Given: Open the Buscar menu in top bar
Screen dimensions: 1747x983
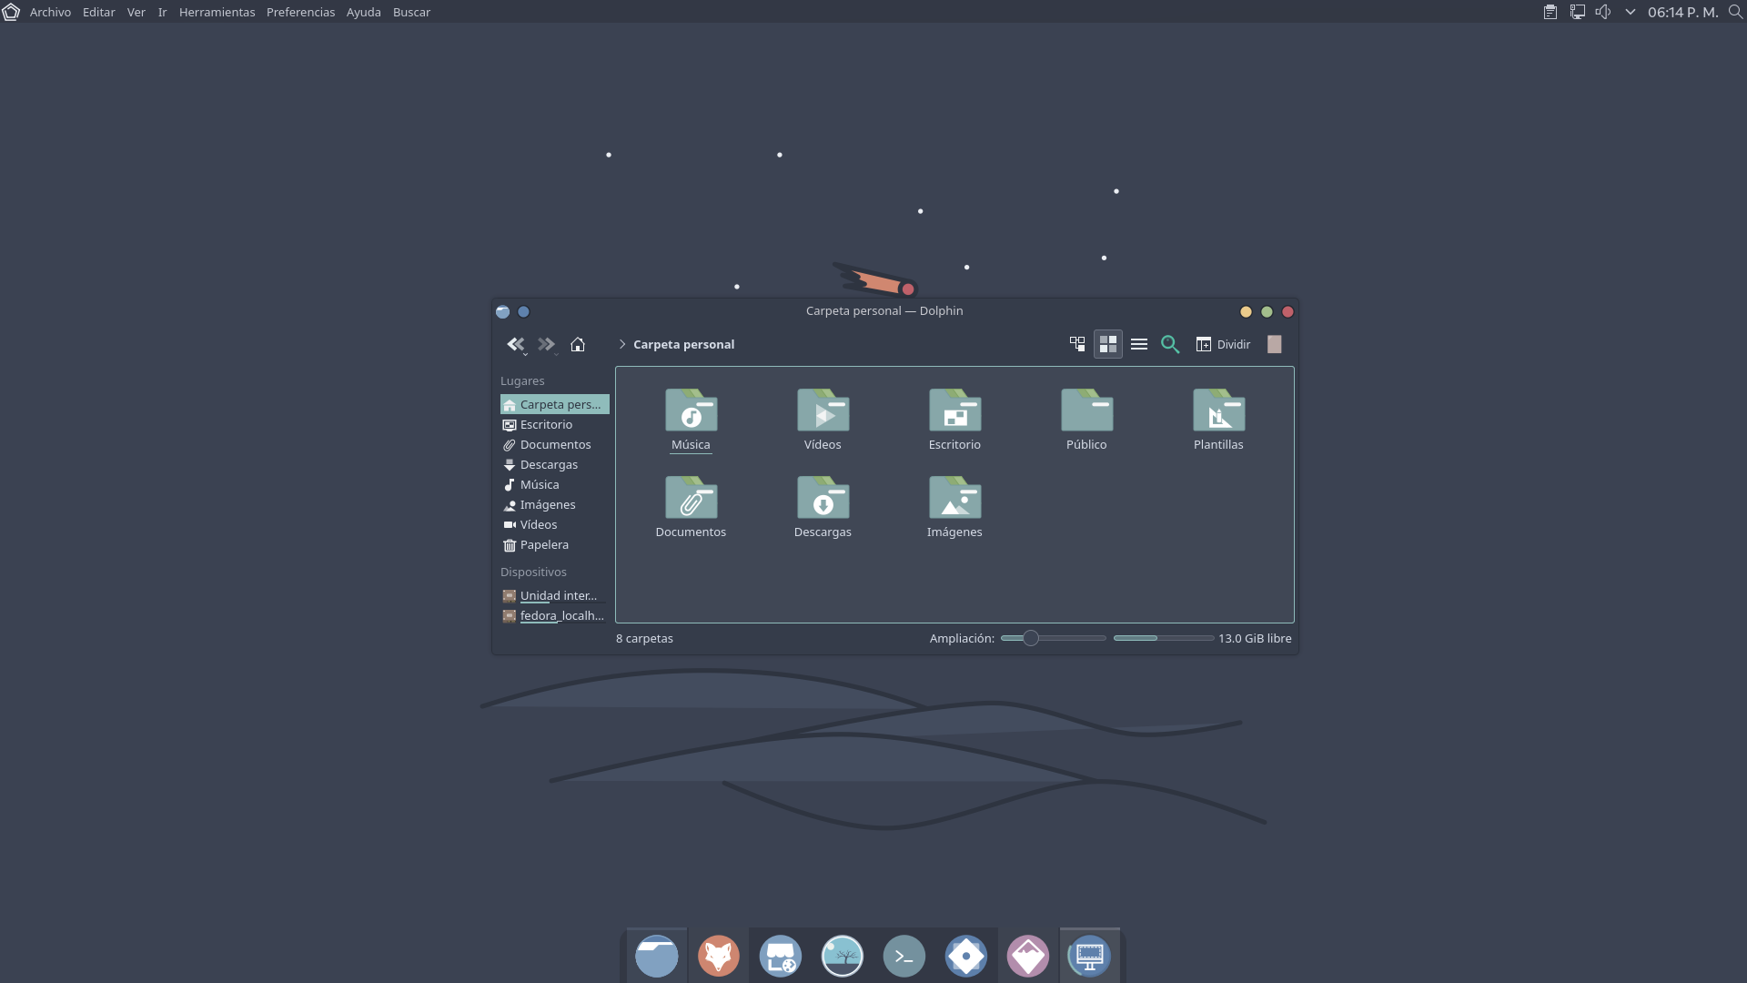Looking at the screenshot, I should pos(411,12).
